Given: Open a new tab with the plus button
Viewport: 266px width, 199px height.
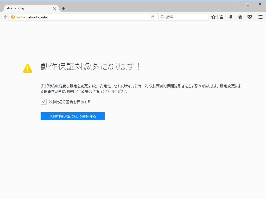Looking at the screenshot, I should [63, 8].
